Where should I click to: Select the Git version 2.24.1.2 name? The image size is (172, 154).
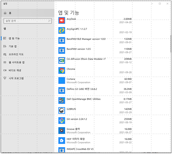pos(77,119)
